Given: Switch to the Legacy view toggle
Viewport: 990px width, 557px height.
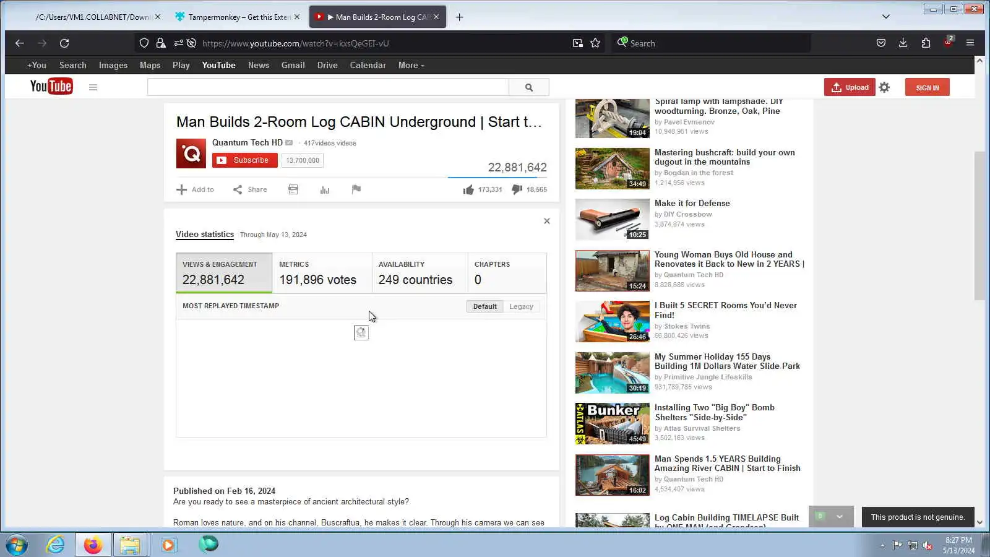Looking at the screenshot, I should (521, 306).
